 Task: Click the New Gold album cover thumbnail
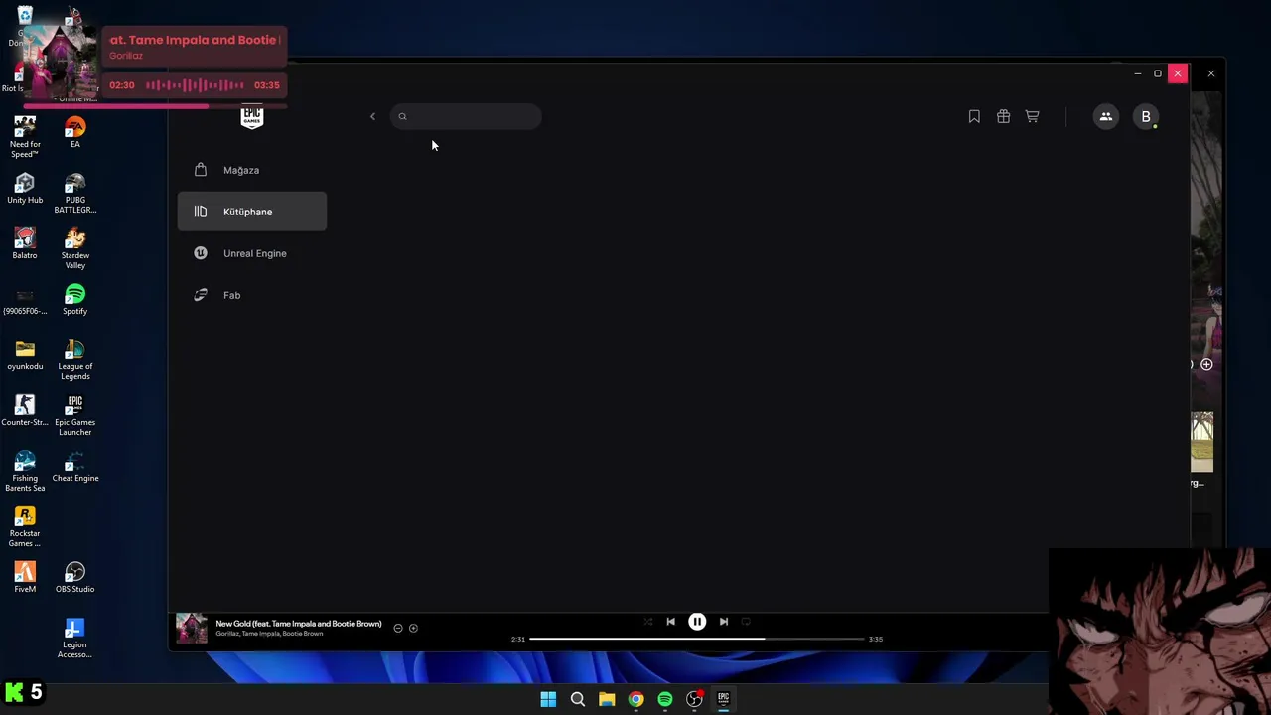tap(192, 628)
